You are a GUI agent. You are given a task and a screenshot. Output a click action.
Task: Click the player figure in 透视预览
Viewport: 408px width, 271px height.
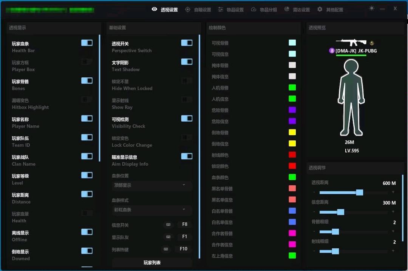click(351, 97)
